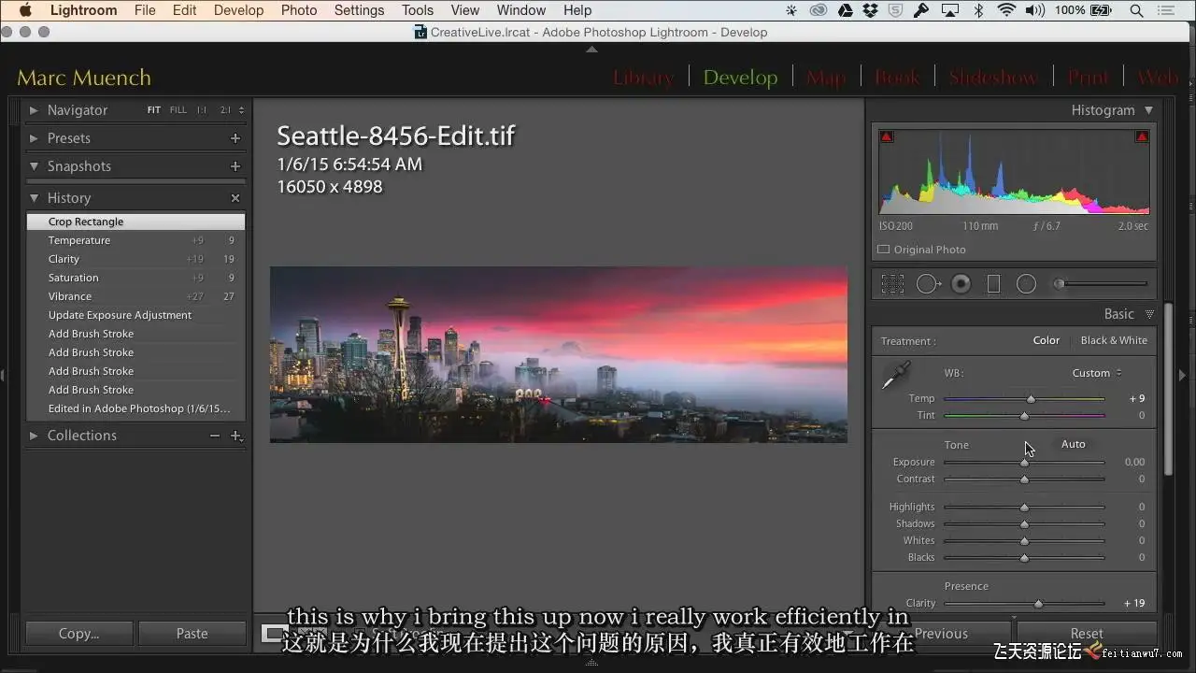The height and width of the screenshot is (673, 1196).
Task: Expand the Collections panel
Action: click(x=34, y=436)
